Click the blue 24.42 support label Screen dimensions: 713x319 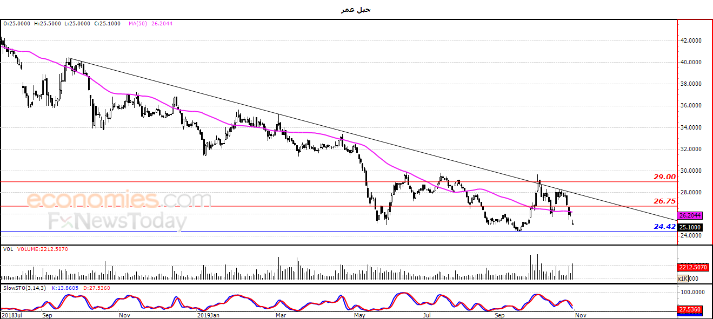point(664,226)
